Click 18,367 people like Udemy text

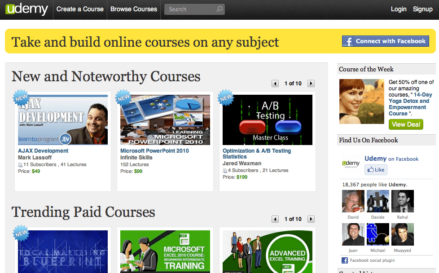point(375,185)
